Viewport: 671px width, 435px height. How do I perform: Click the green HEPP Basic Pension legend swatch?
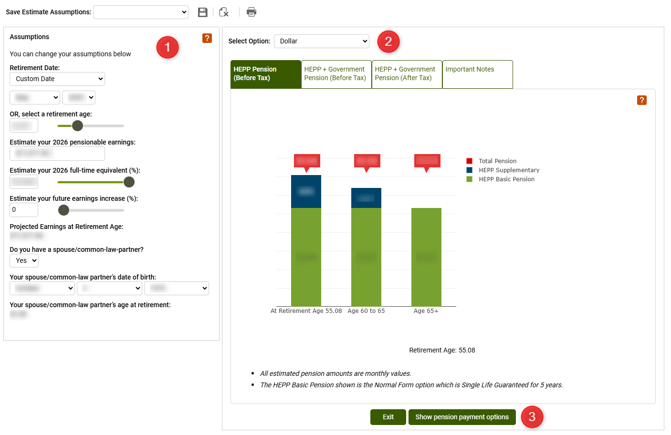point(470,179)
